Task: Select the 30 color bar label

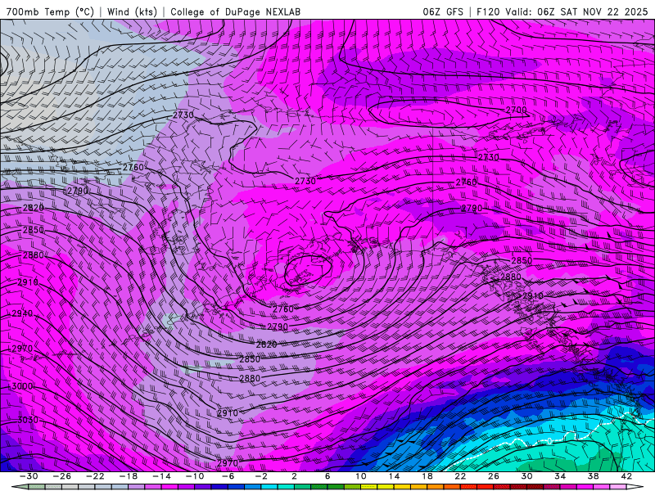Action: tap(526, 476)
